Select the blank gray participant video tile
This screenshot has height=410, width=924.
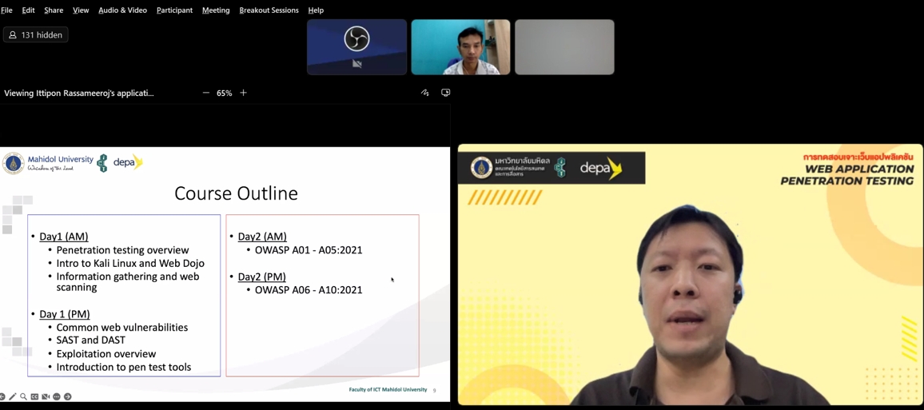point(564,47)
